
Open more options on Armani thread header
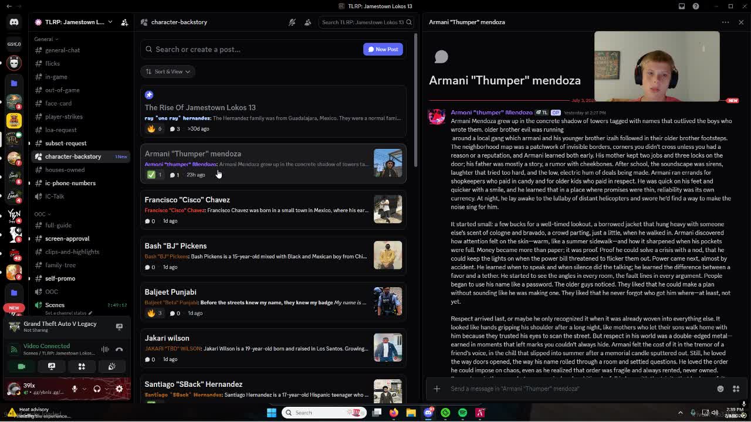(x=726, y=22)
